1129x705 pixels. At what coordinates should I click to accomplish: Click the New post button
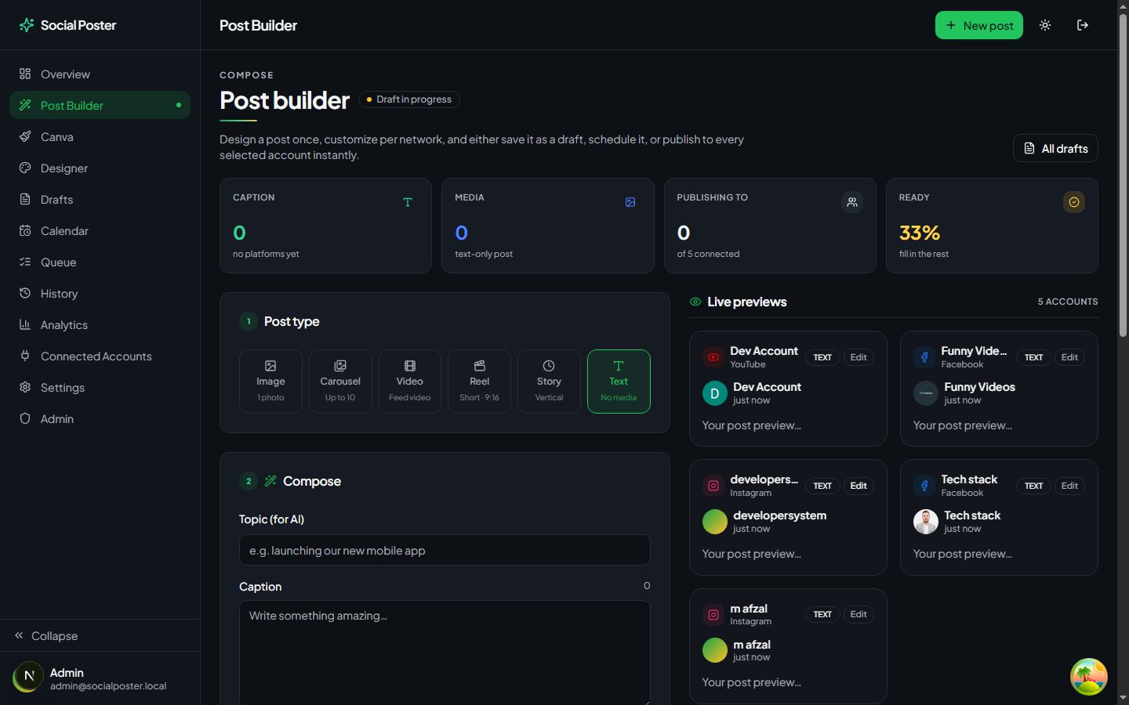tap(979, 25)
